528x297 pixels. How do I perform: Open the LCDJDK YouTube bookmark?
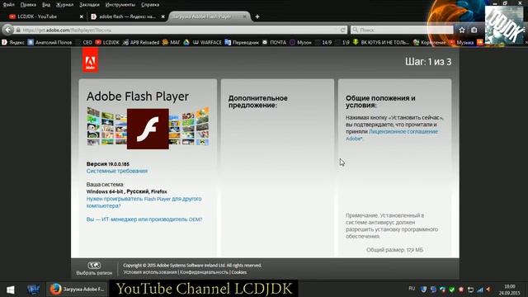107,42
